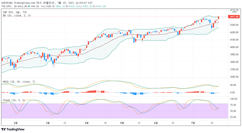Click the latest red candlestick near 4411.80
242x133 pixels.
[x=219, y=17]
